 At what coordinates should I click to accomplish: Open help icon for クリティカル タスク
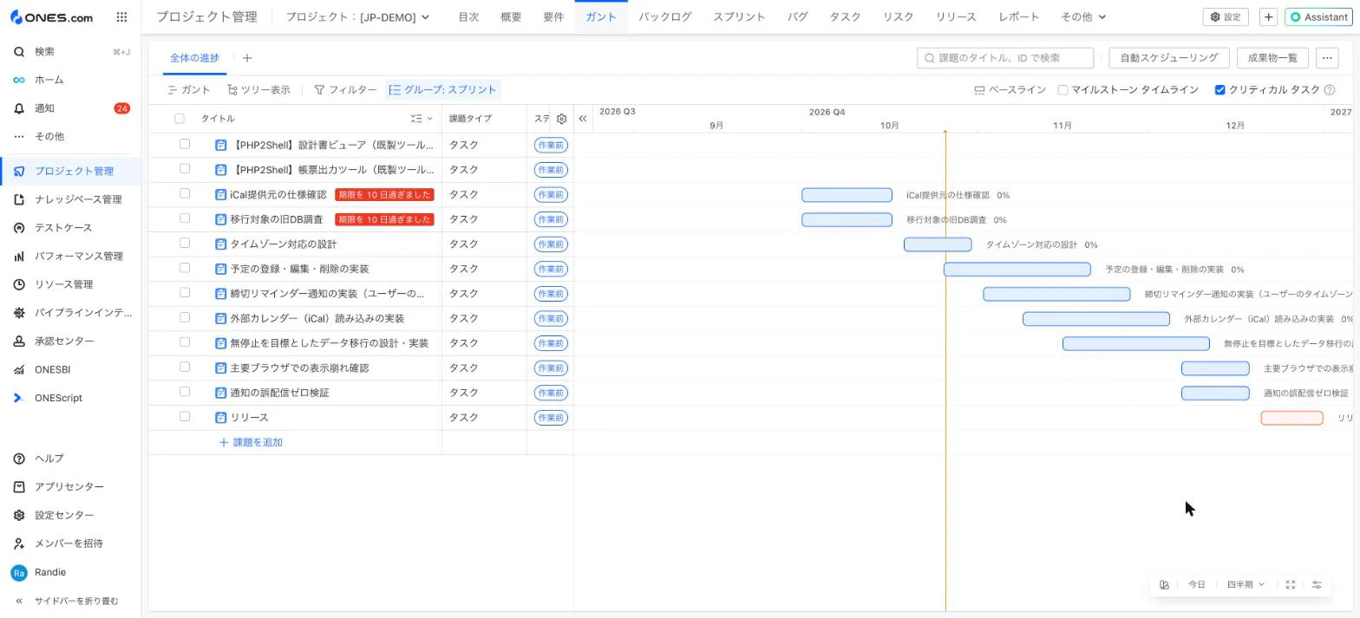pyautogui.click(x=1330, y=90)
